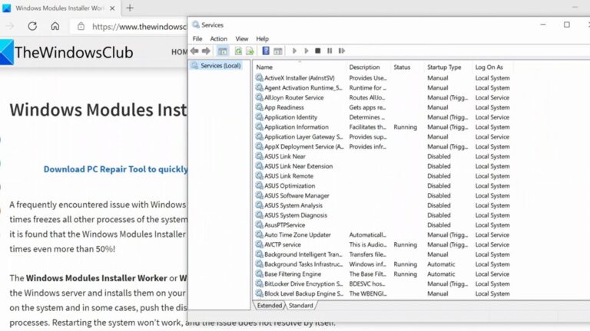Image resolution: width=590 pixels, height=331 pixels.
Task: Select BitLocker Drive Encryption service row
Action: coord(383,283)
